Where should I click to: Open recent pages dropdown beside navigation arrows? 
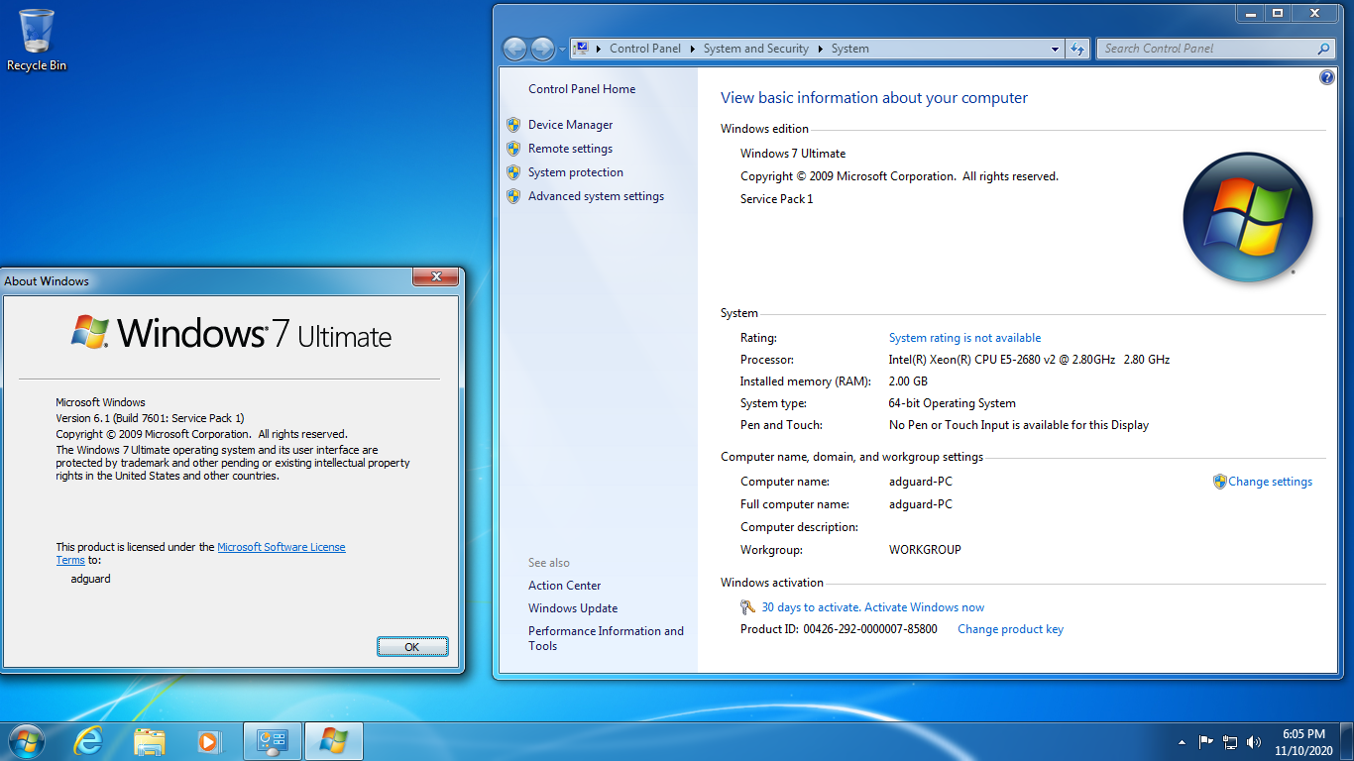562,49
